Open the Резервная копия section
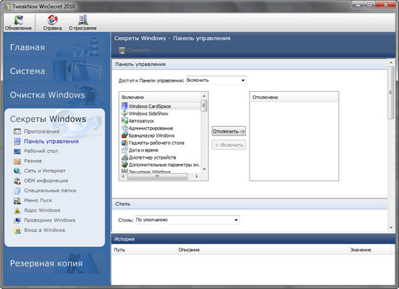Screen dimensions: 399x289 coord(54,263)
